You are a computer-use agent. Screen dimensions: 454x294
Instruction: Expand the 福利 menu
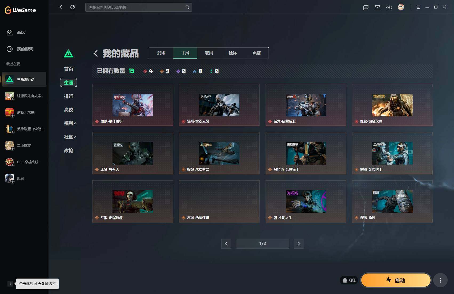pyautogui.click(x=70, y=123)
